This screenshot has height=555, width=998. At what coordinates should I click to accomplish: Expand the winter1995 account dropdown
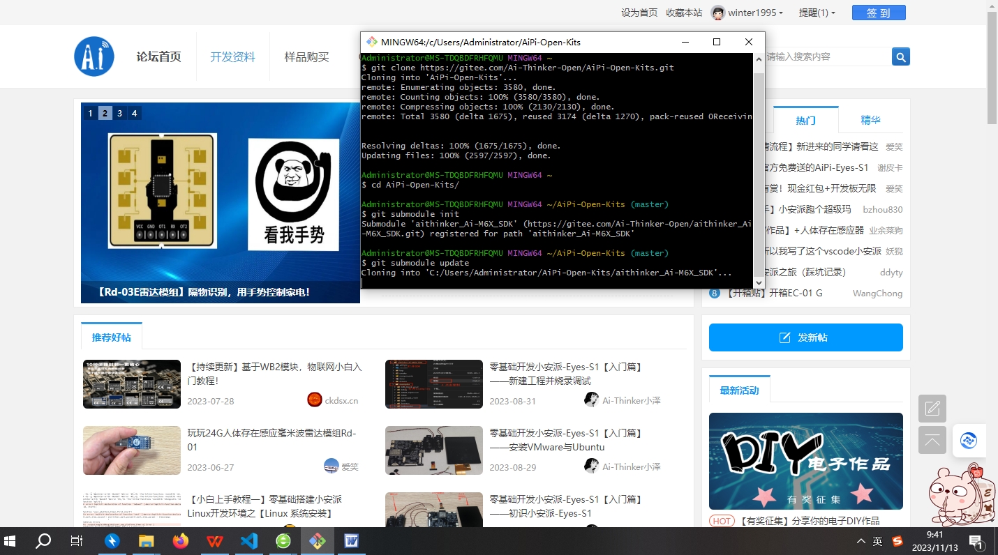780,13
